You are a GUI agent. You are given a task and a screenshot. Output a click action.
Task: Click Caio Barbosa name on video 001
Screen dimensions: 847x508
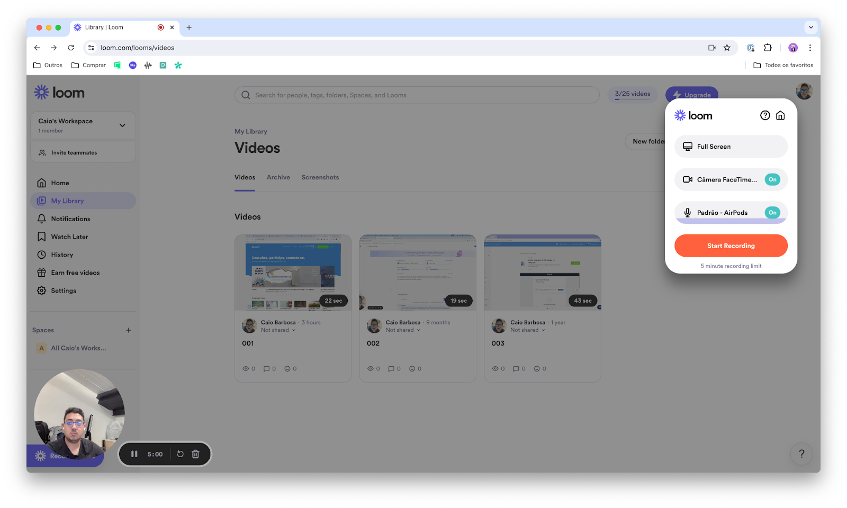click(278, 322)
